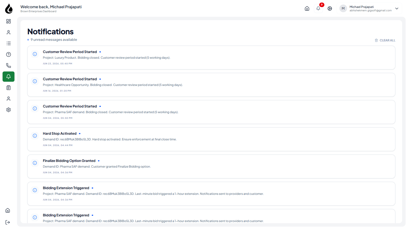Click the timestamp JUN 23, 2026, 05:40 PM

pyautogui.click(x=58, y=64)
